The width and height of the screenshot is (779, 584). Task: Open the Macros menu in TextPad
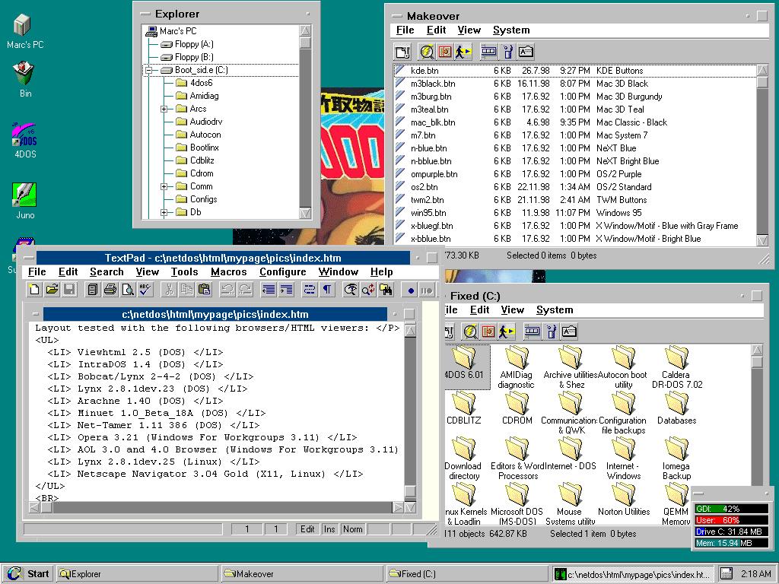click(228, 271)
